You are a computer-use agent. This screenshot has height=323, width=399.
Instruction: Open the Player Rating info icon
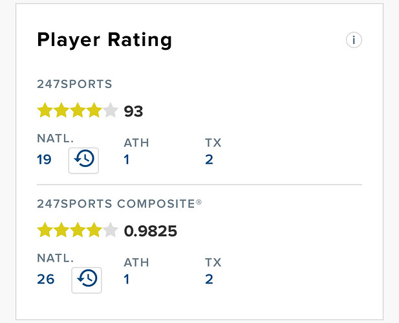pyautogui.click(x=353, y=40)
